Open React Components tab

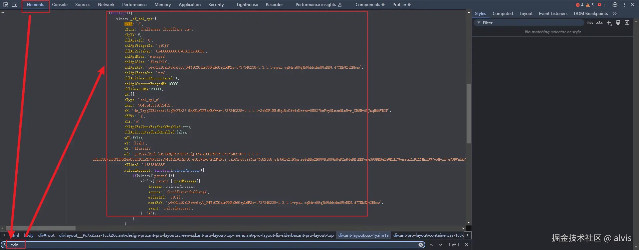[370, 5]
